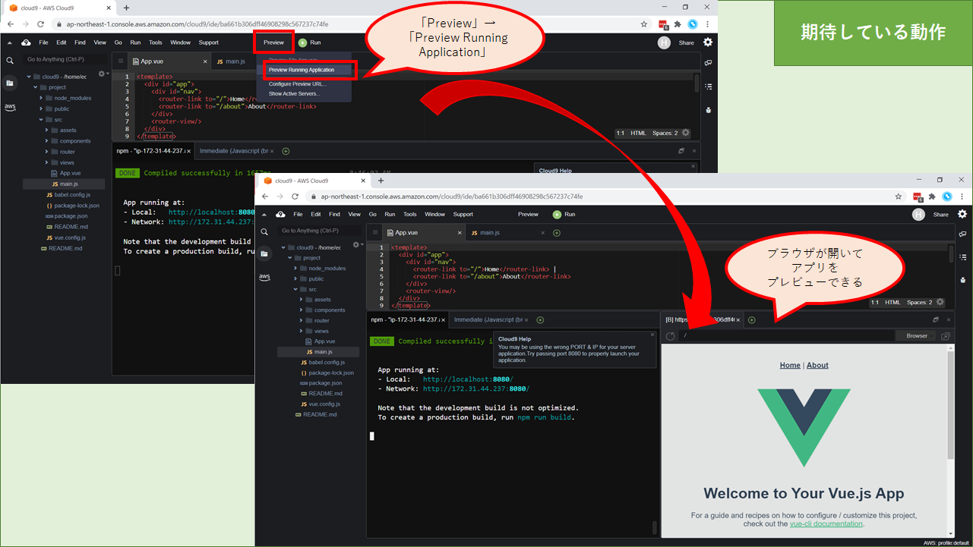Click the refresh icon in preview pane
This screenshot has height=547, width=973.
tap(671, 335)
